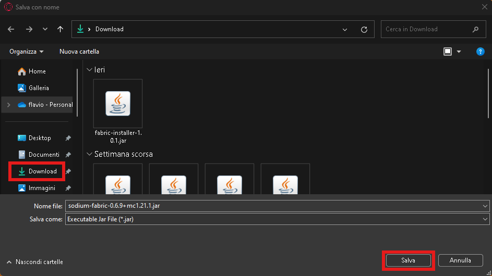Screen dimensions: 492x276
Task: Collapse the Ieri group
Action: [x=89, y=70]
